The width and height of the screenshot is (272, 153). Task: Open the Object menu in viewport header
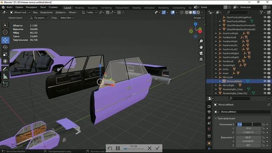[73, 12]
